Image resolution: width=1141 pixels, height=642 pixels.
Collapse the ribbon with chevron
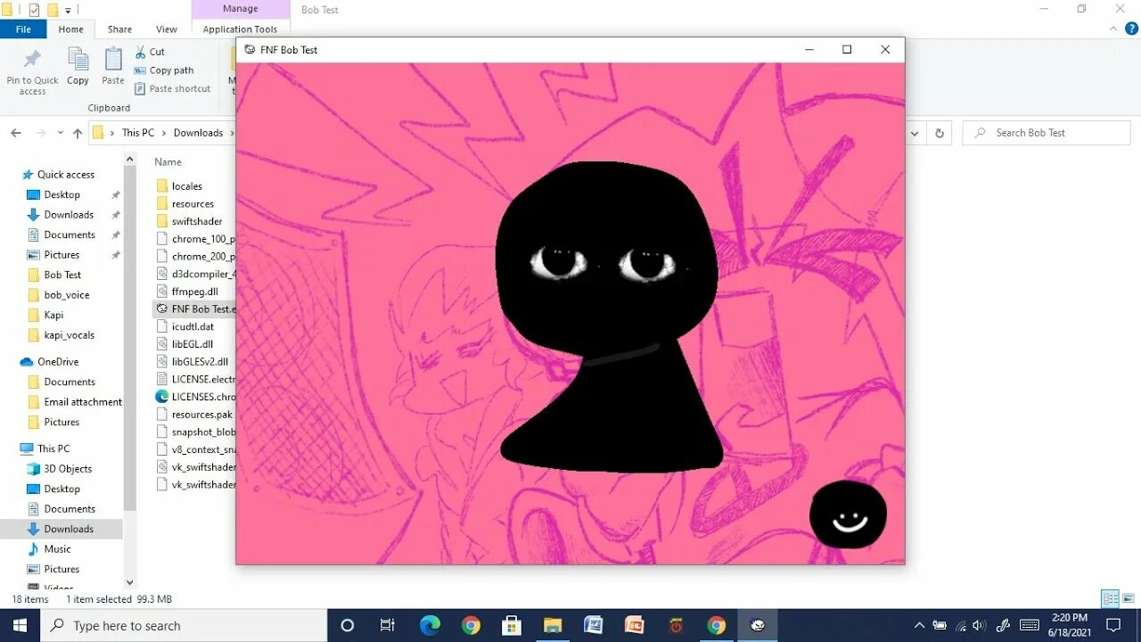1114,29
